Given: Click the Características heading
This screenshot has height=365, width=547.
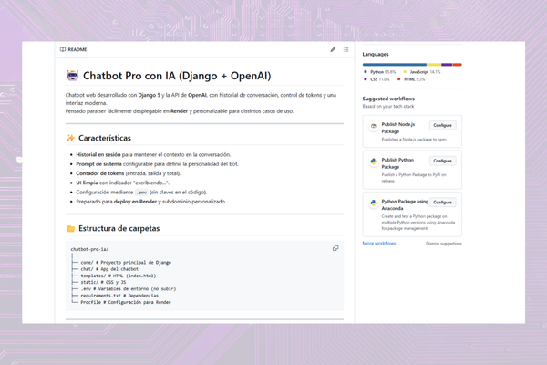Looking at the screenshot, I should (x=105, y=138).
